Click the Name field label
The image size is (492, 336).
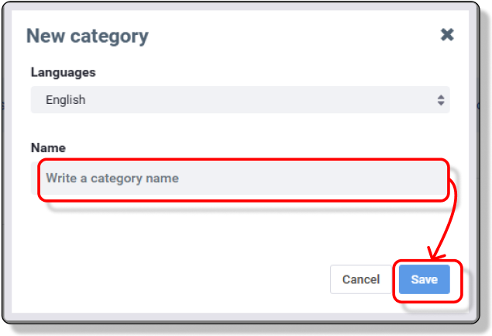tap(48, 147)
